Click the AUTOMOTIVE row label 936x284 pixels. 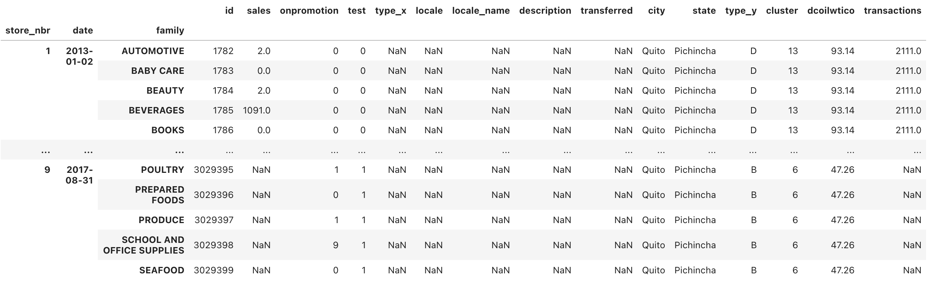pos(153,51)
